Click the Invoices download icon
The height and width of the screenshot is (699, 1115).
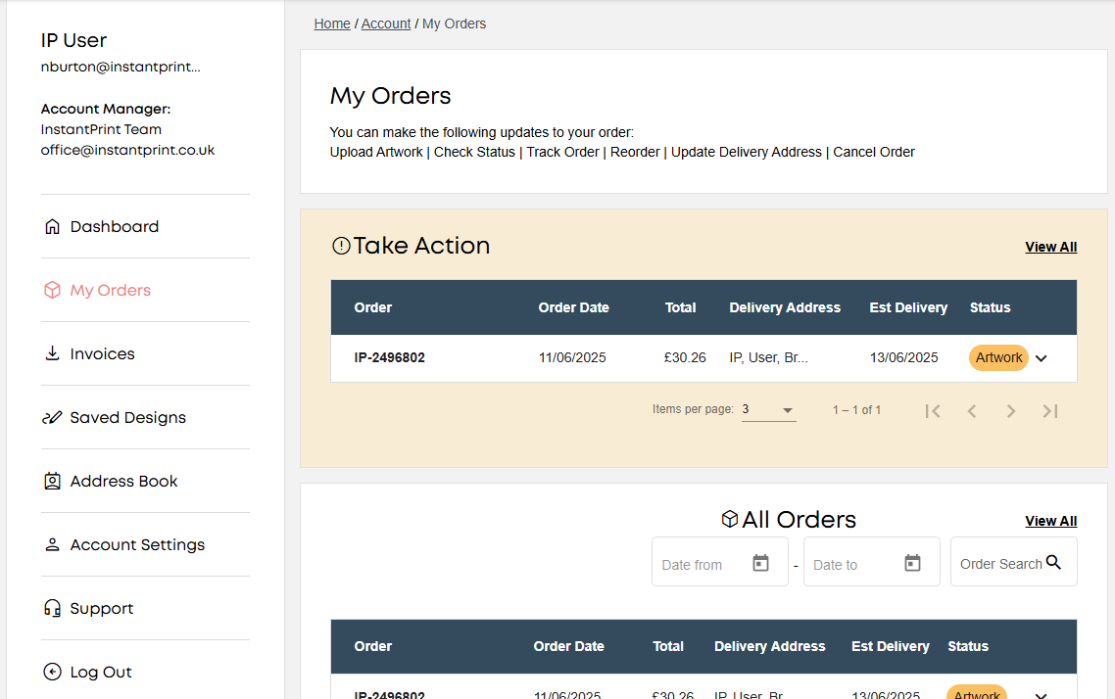pyautogui.click(x=53, y=353)
